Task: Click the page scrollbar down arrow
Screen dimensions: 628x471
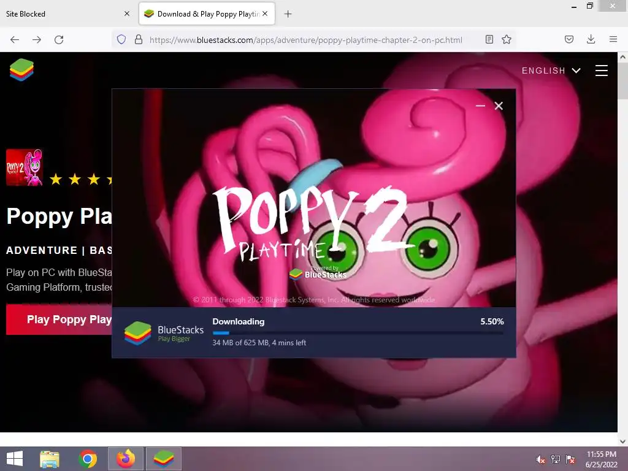Action: pos(622,442)
